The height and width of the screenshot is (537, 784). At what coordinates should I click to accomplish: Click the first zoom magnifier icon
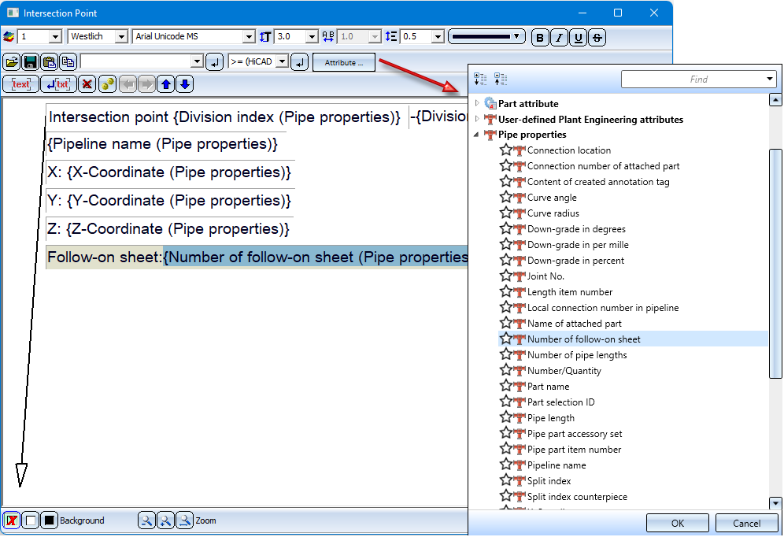146,520
